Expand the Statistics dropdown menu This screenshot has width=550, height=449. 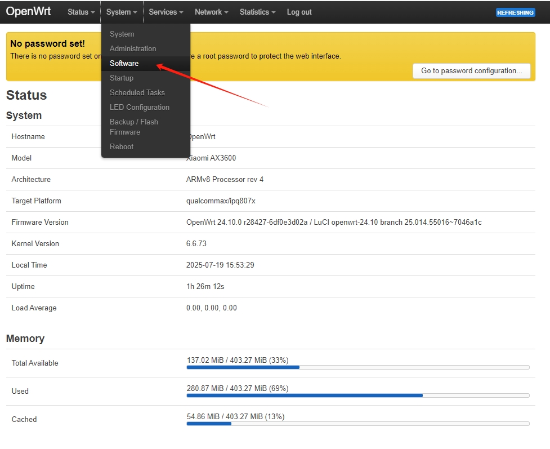(x=257, y=12)
